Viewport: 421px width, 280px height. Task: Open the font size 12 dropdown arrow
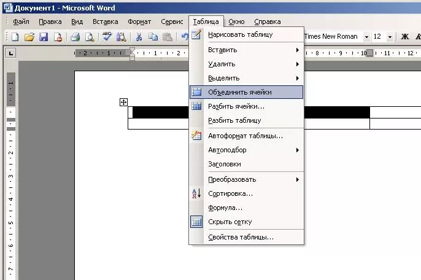390,37
